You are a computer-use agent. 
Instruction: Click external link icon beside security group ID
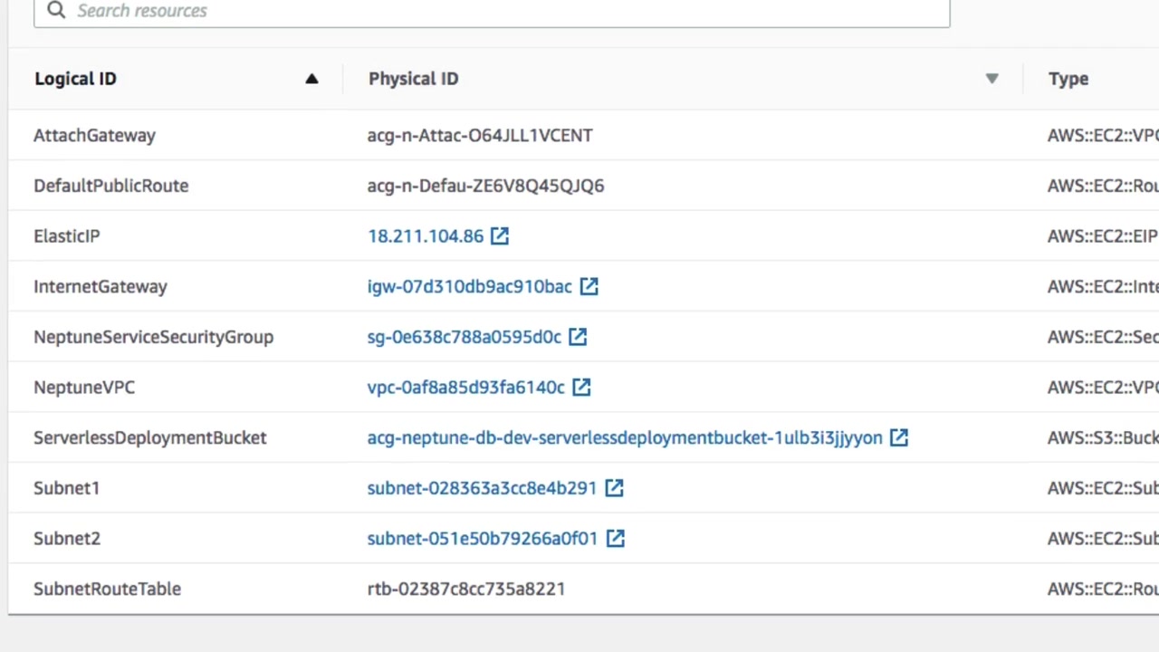(578, 337)
